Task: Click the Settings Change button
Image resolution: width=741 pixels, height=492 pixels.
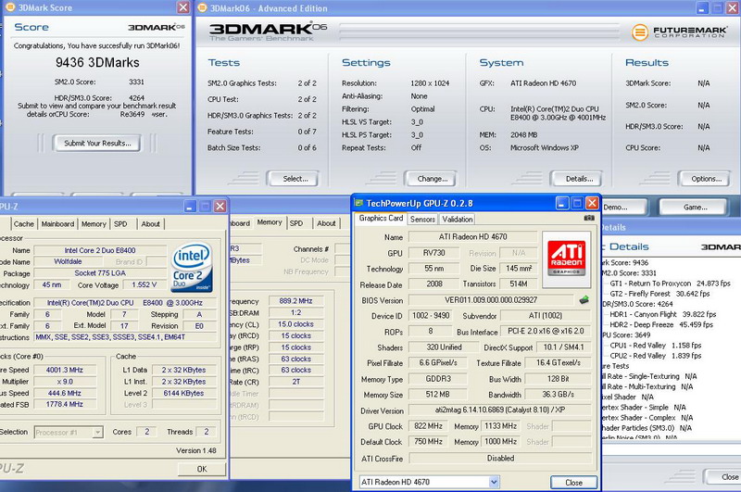Action: pyautogui.click(x=432, y=179)
